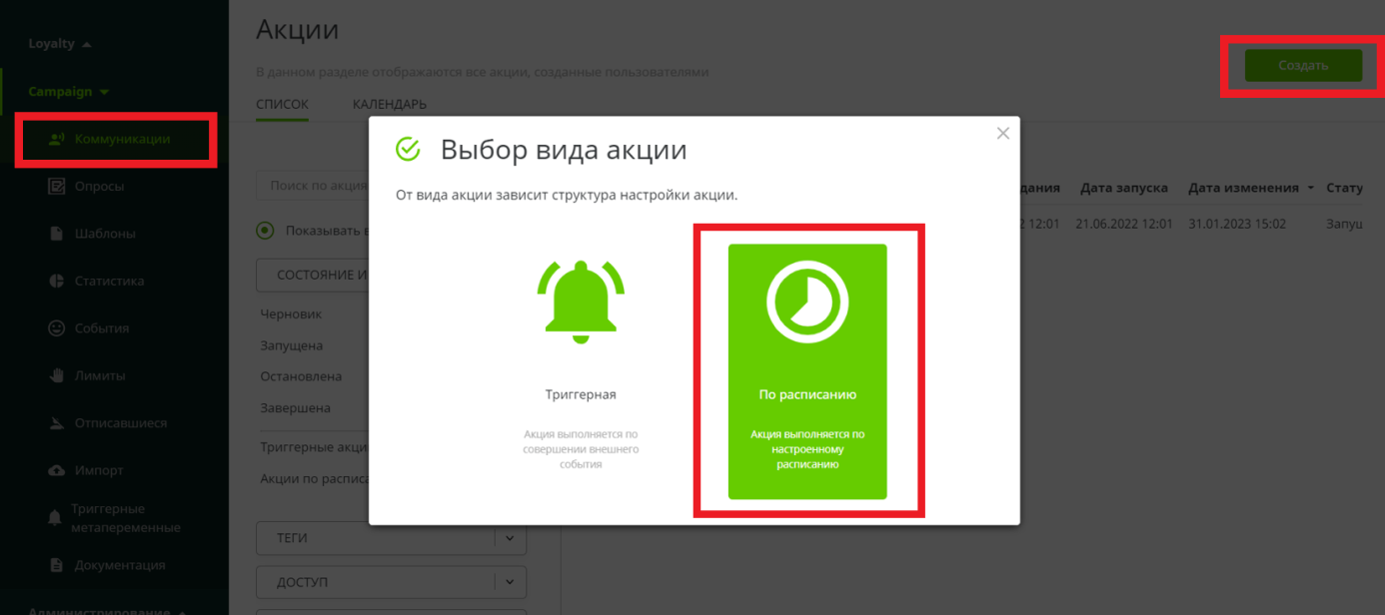Expand the ДОСТУП dropdown
1385x615 pixels.
click(390, 581)
